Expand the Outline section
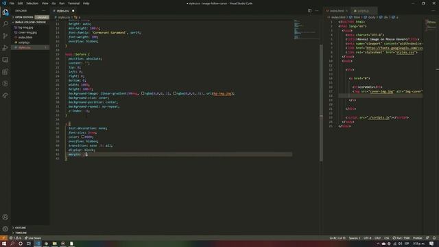Image resolution: width=439 pixels, height=247 pixels. [19, 228]
